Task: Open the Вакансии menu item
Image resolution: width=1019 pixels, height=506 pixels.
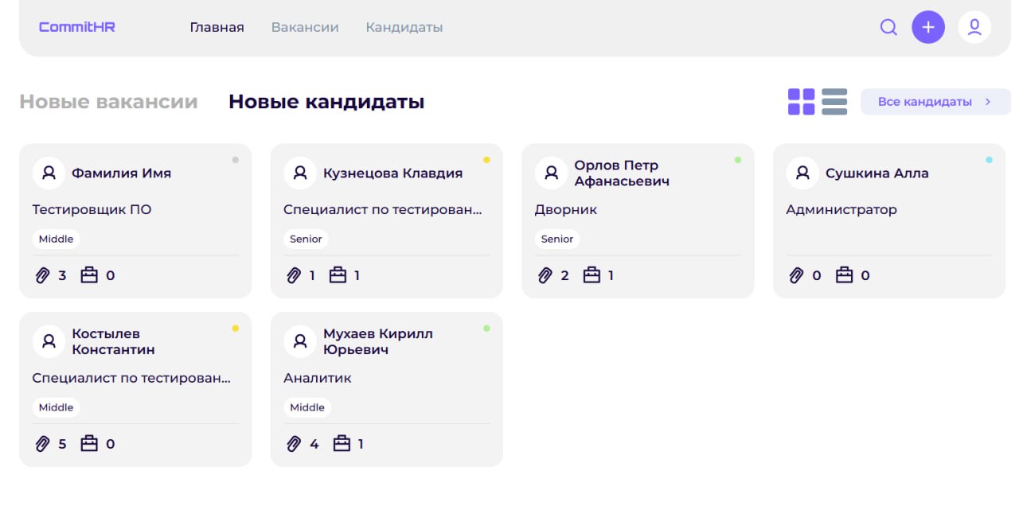Action: [305, 28]
